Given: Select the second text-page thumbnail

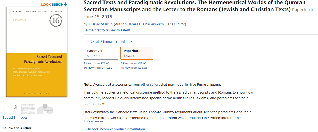Looking at the screenshot, I should (28, 109).
